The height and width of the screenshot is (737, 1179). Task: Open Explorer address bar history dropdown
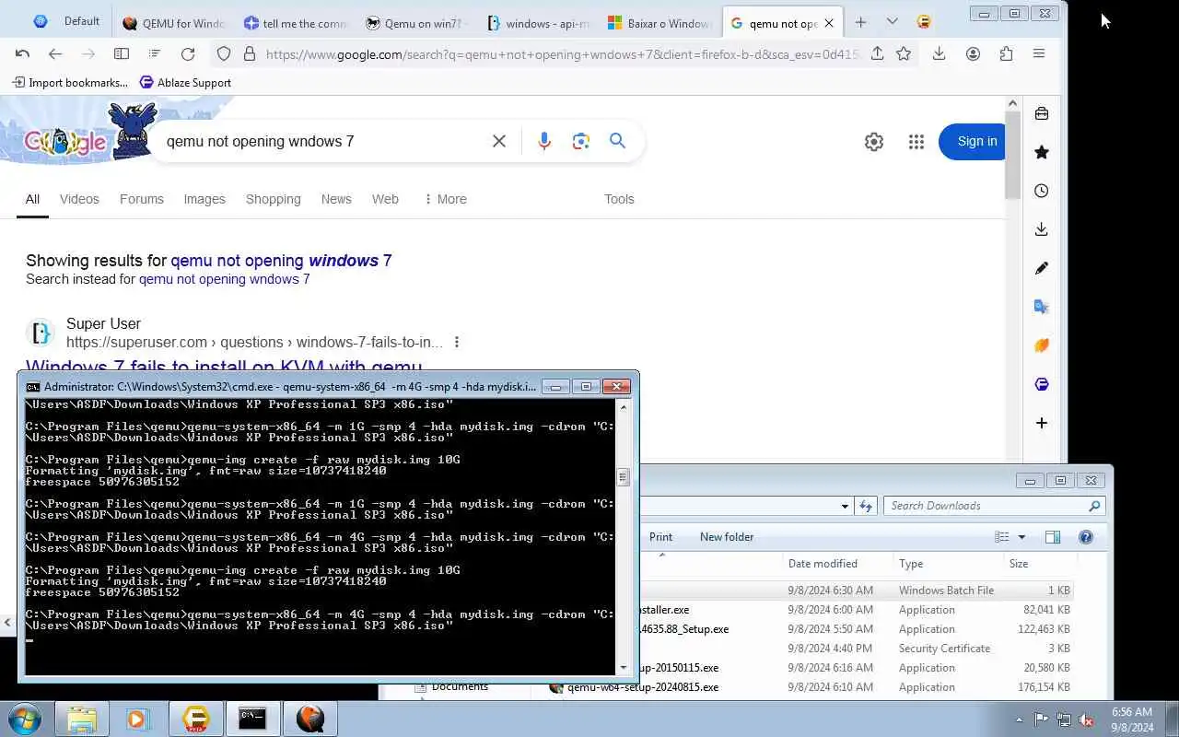coord(845,506)
